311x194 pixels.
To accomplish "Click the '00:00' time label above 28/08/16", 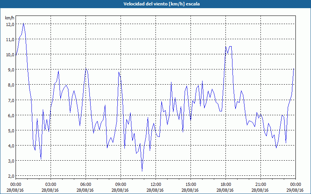I will 16,185.
